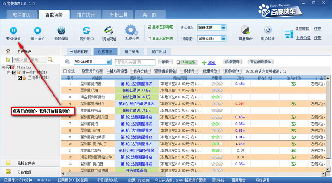This screenshot has height=183, width=332.
Task: Open the 分析工具 tab
Action: click(x=119, y=15)
